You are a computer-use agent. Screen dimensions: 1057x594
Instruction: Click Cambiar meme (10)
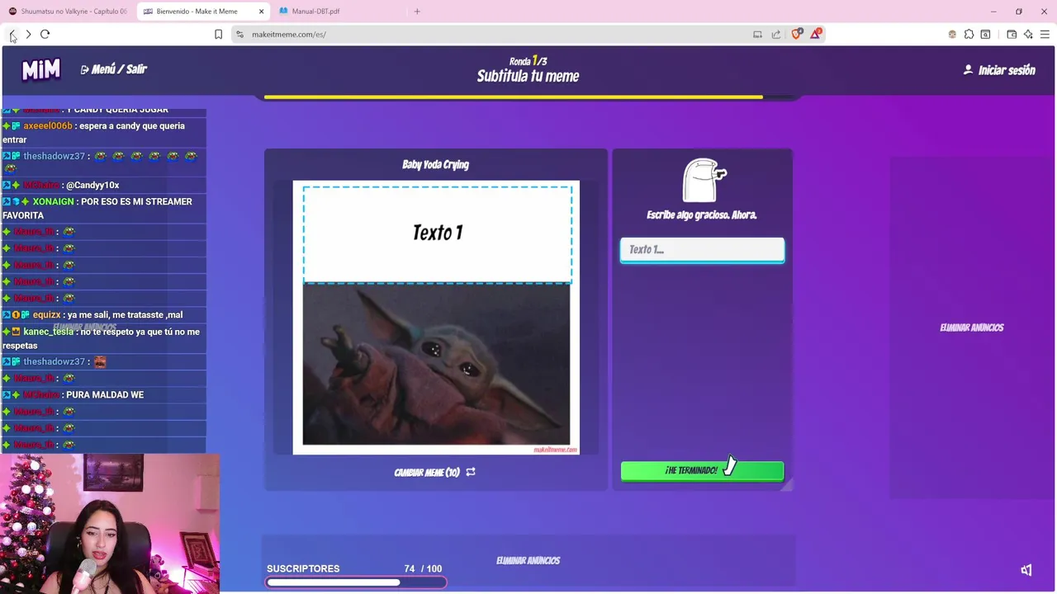[434, 472]
